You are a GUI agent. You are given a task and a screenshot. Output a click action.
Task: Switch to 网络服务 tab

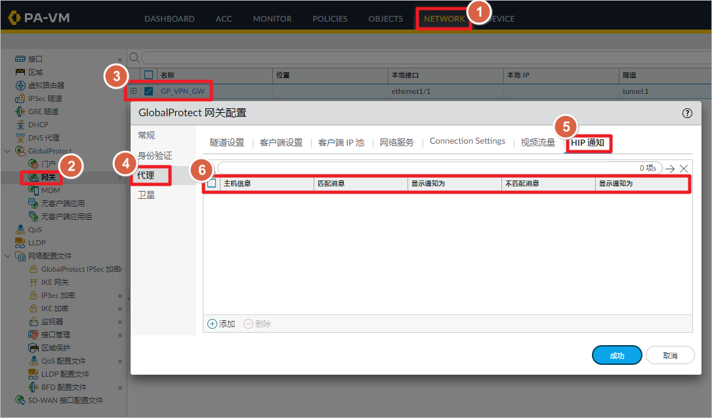[x=397, y=142]
